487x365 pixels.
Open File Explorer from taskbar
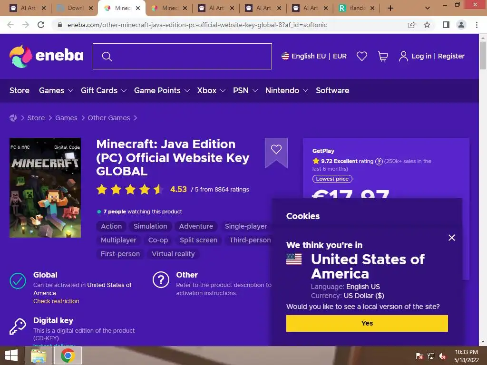39,355
